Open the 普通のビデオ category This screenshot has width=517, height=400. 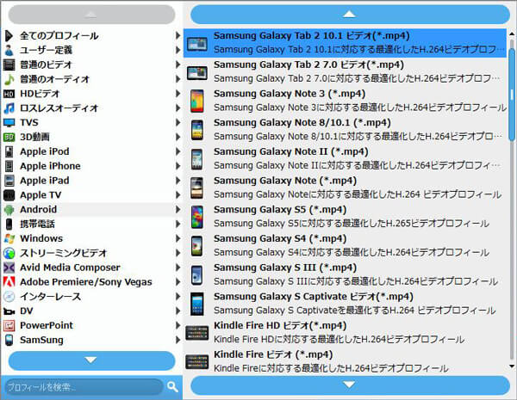pyautogui.click(x=91, y=65)
